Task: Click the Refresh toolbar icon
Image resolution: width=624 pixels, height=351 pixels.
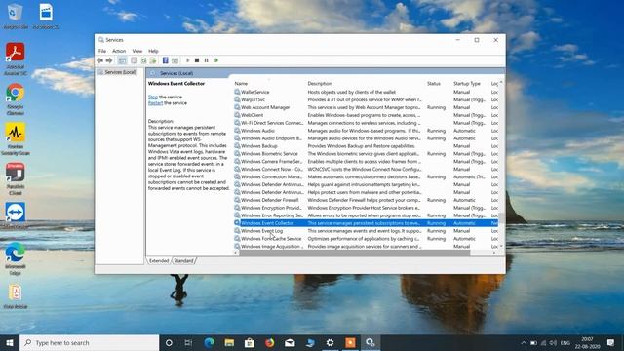Action: coord(143,60)
